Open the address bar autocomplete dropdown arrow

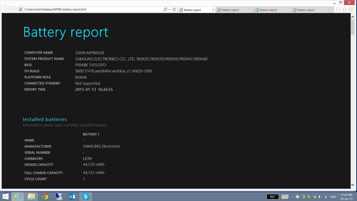pyautogui.click(x=170, y=10)
